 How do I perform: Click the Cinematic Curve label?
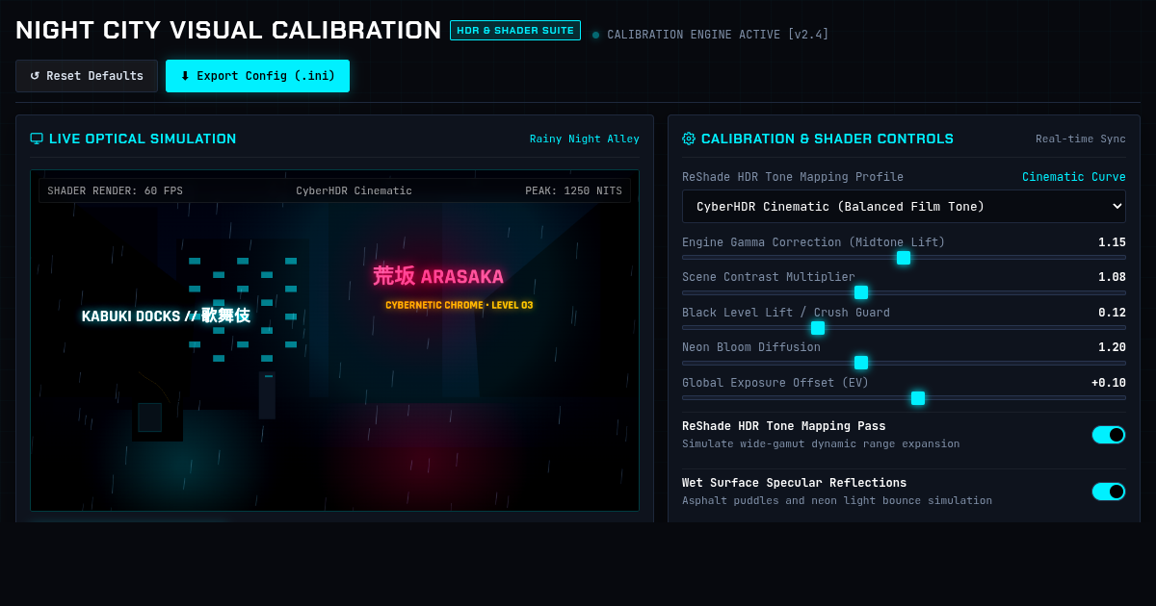[x=1074, y=177]
